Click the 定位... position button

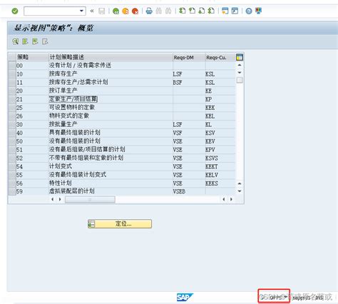click(x=120, y=224)
